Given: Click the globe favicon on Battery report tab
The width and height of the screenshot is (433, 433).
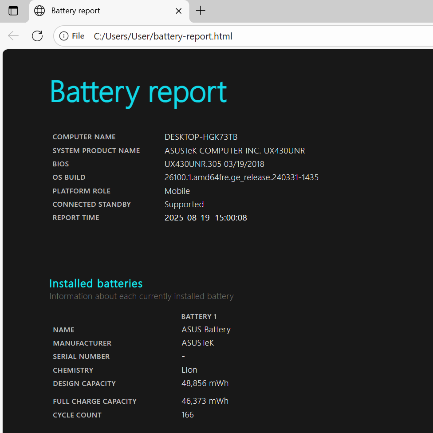Looking at the screenshot, I should click(x=39, y=11).
